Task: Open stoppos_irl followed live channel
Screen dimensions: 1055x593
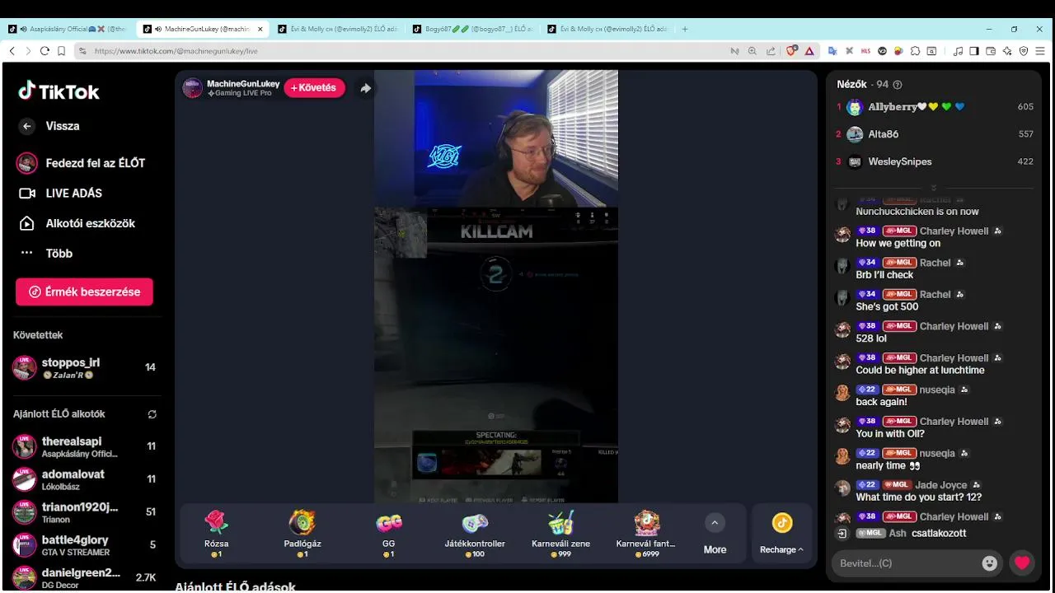Action: 84,367
